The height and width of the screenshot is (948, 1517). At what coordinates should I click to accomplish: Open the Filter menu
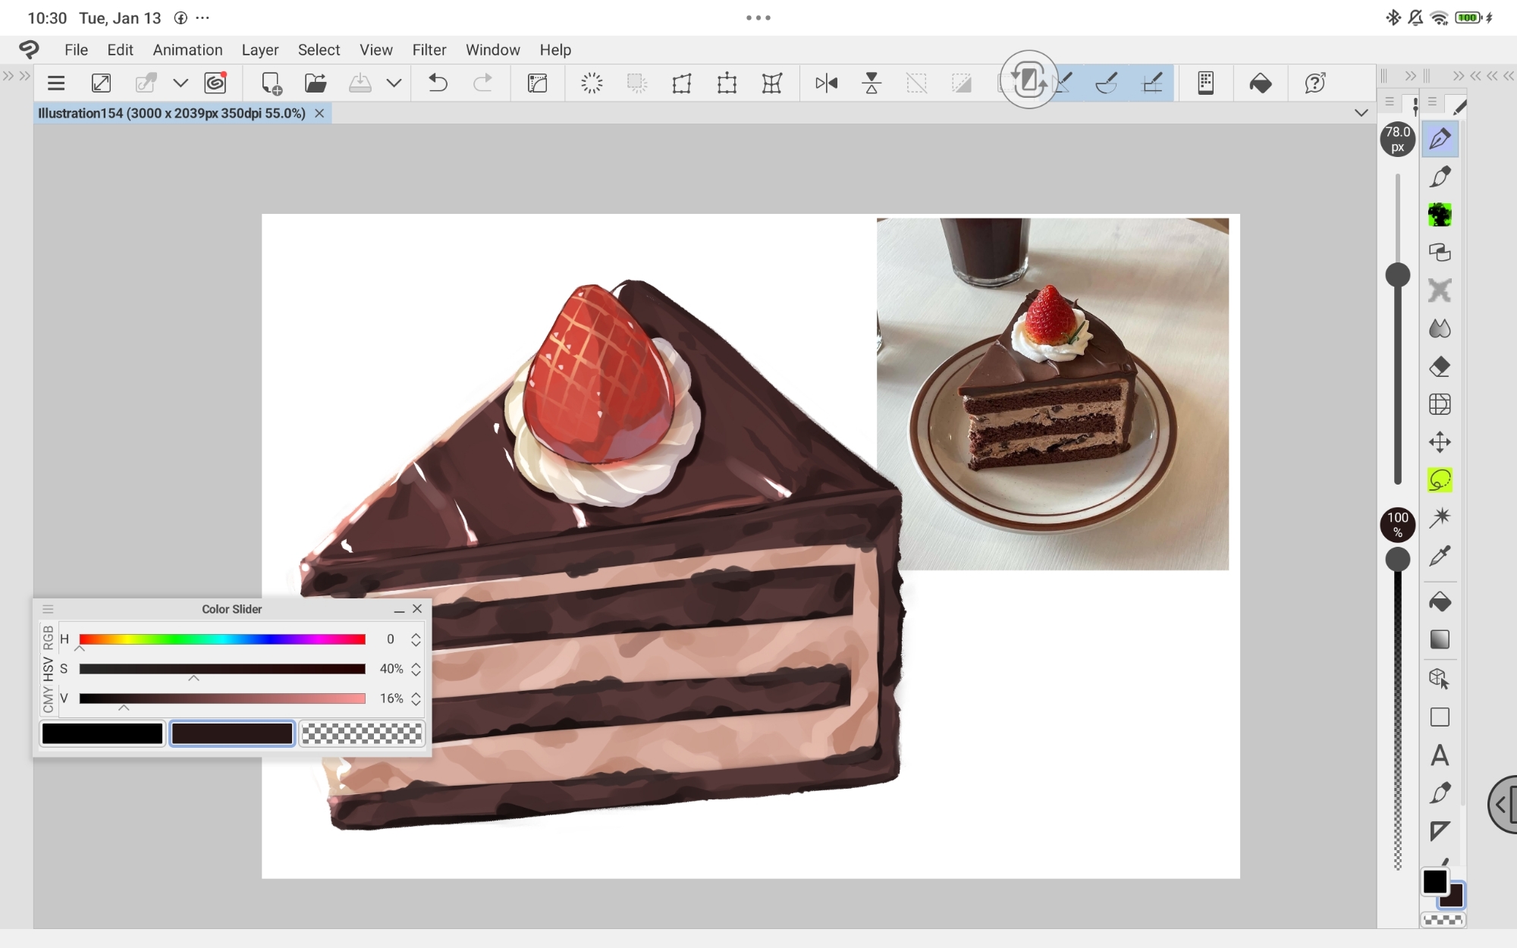tap(429, 50)
